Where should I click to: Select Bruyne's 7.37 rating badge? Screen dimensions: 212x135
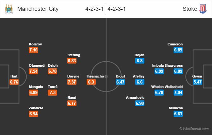coord(72,82)
